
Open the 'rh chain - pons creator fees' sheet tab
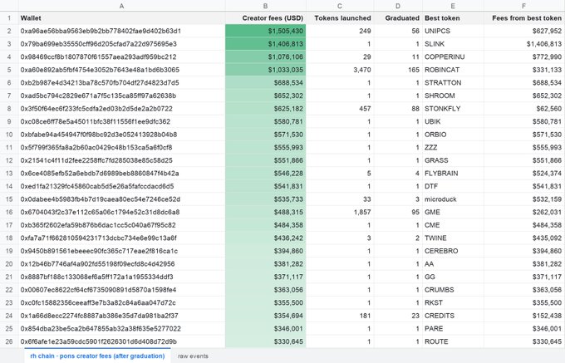(97, 356)
